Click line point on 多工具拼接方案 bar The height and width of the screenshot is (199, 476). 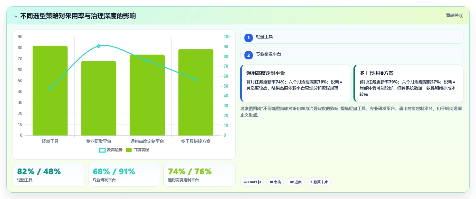pos(196,79)
